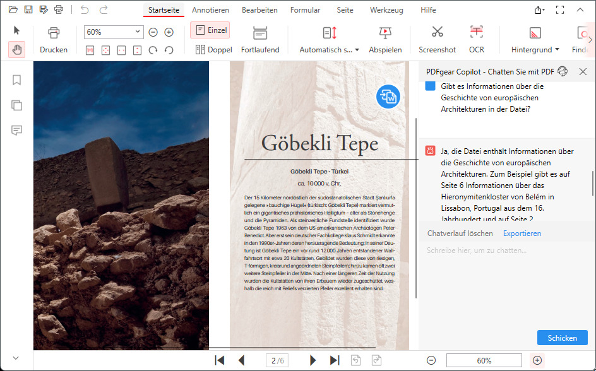This screenshot has width=596, height=371.
Task: Open the Seite tab
Action: (x=345, y=10)
